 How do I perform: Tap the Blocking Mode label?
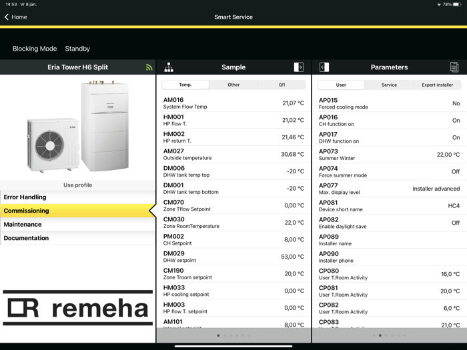click(x=35, y=49)
